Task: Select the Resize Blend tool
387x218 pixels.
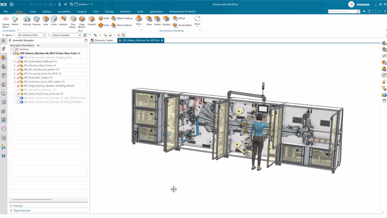Action: [176, 25]
